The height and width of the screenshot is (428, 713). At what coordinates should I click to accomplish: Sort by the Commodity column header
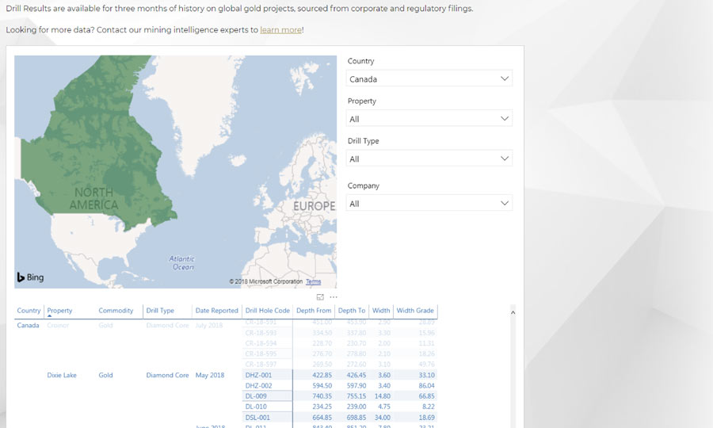coord(116,311)
